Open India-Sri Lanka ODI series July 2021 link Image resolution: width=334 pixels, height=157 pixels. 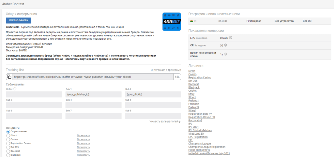[x=209, y=153]
